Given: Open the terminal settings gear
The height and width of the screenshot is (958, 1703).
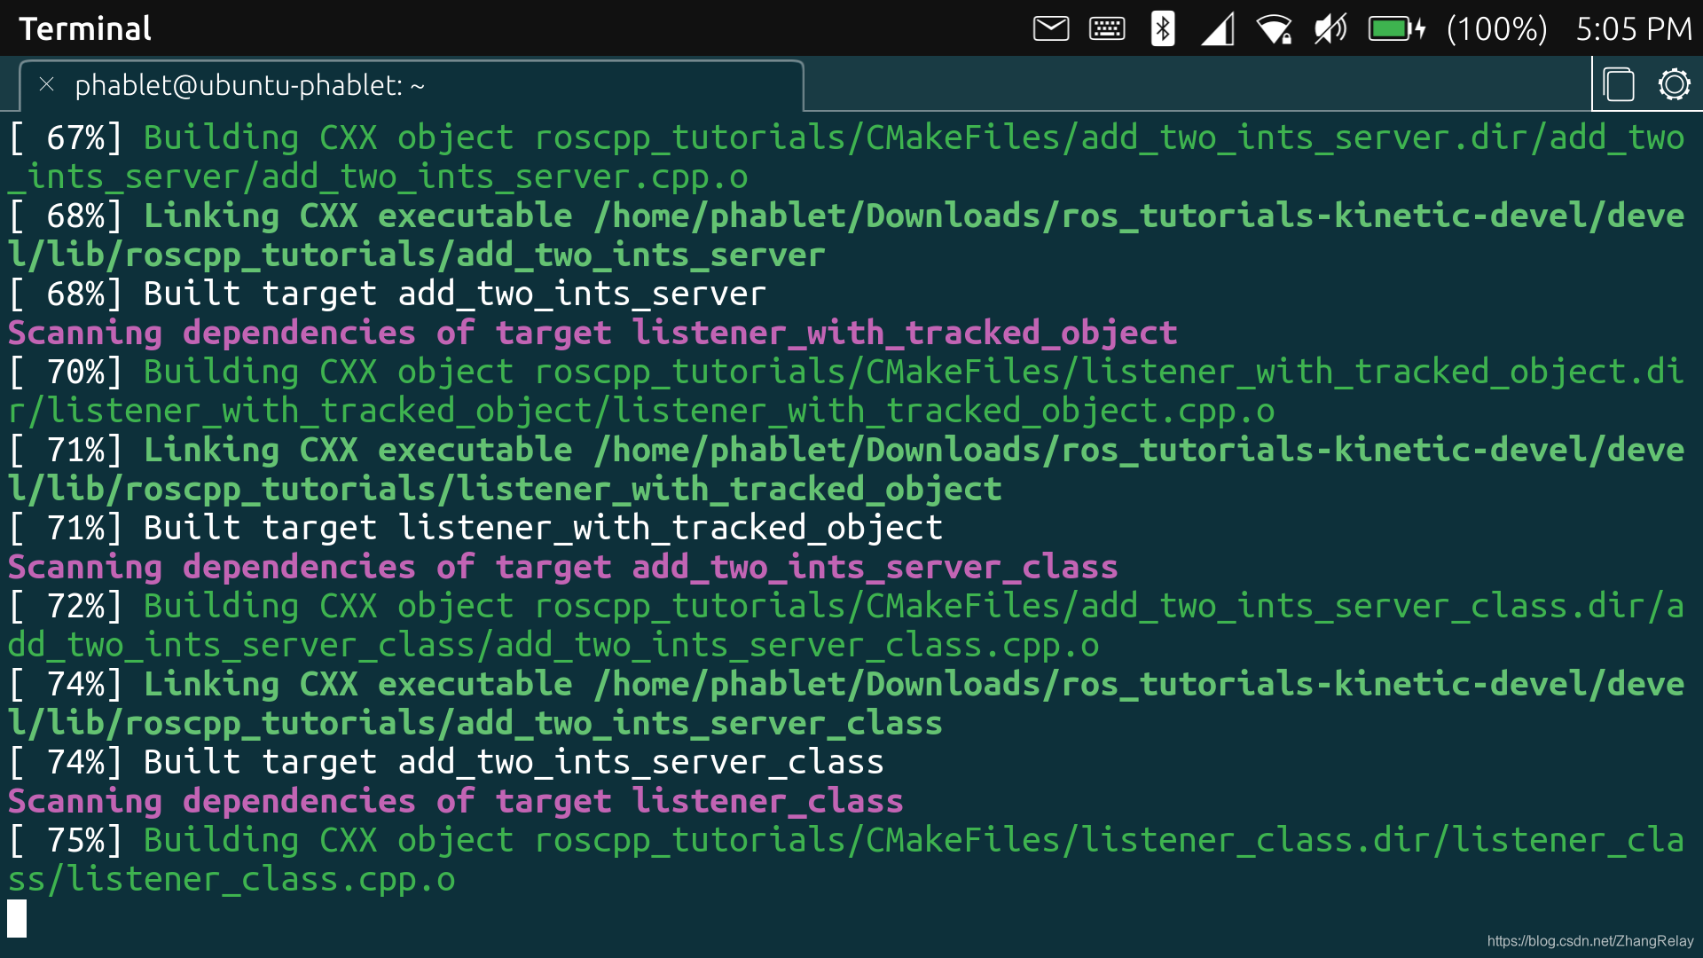Looking at the screenshot, I should coord(1674,85).
